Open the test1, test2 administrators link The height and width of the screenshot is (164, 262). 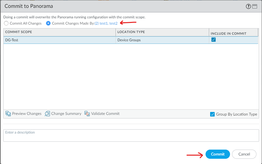(106, 23)
